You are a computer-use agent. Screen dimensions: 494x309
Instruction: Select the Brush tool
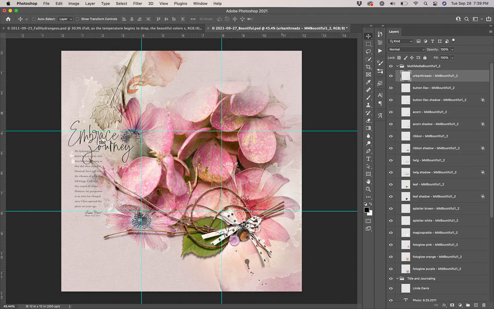coord(368,97)
